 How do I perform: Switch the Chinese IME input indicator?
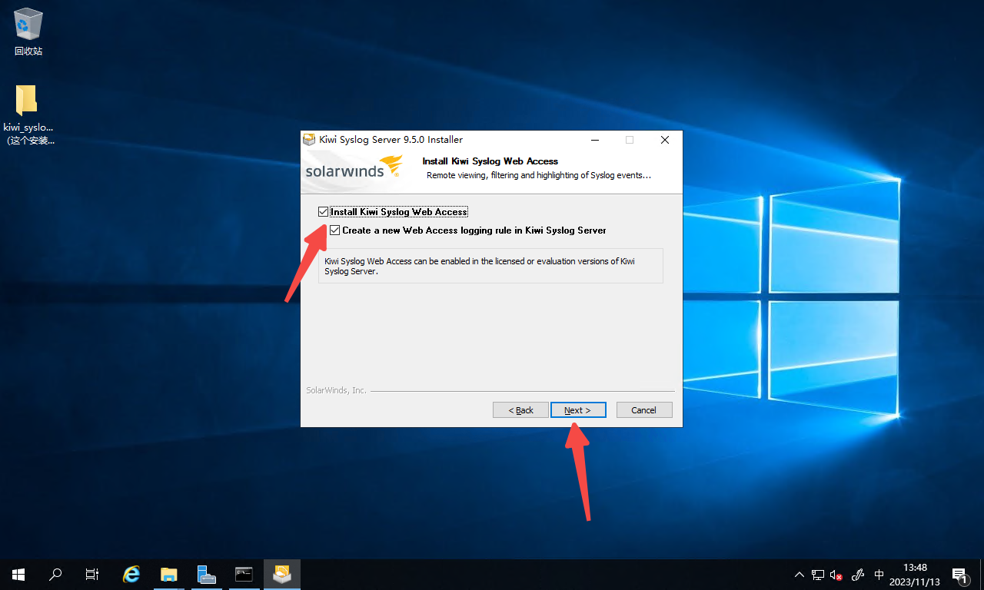coord(879,575)
